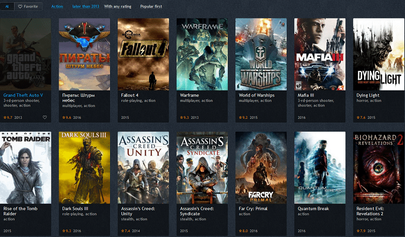Screen dimensions: 405x237
Task: Click the 'Dark Souls III' title link
Action: (x=75, y=209)
